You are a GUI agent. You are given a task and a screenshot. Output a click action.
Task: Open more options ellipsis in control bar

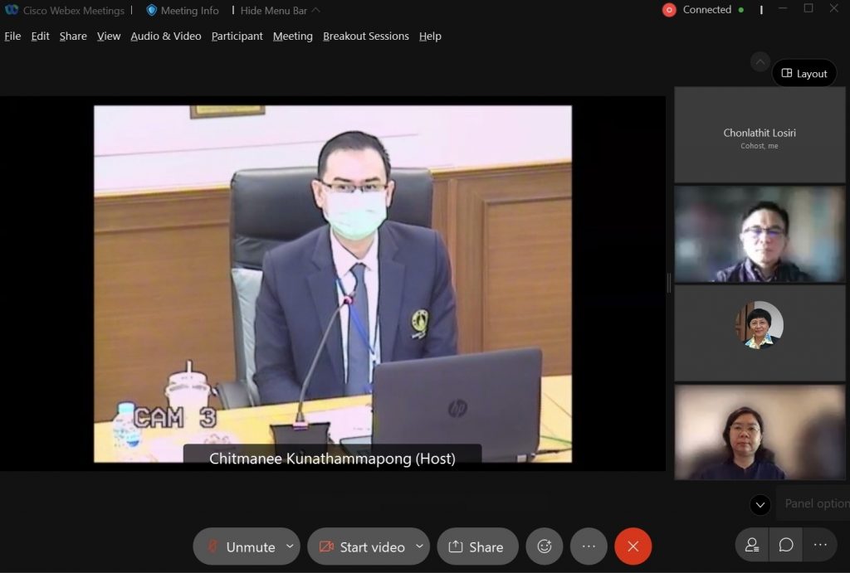(x=589, y=546)
